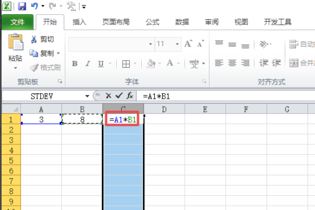Toggle Bold formatting
The width and height of the screenshot is (315, 210).
click(x=75, y=64)
